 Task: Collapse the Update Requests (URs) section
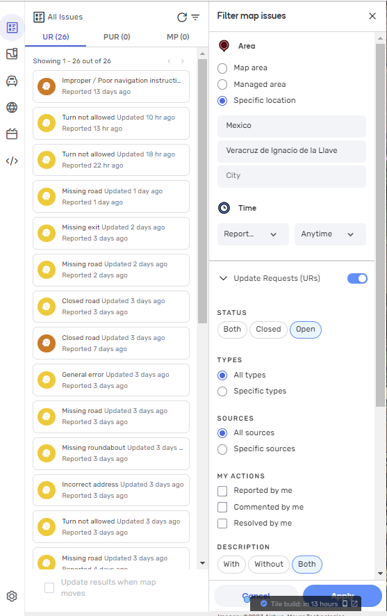(x=223, y=278)
